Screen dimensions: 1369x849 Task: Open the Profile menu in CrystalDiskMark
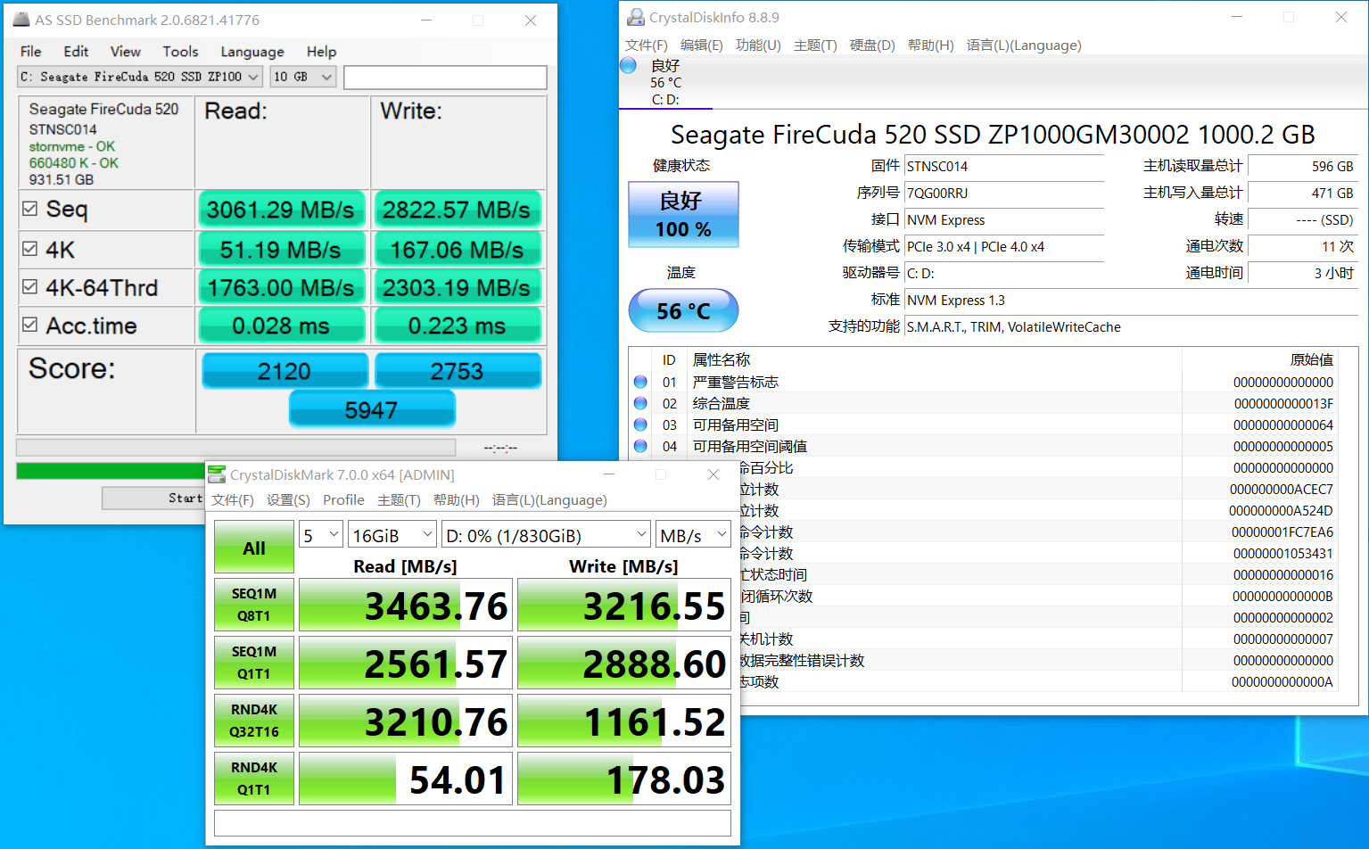[343, 500]
